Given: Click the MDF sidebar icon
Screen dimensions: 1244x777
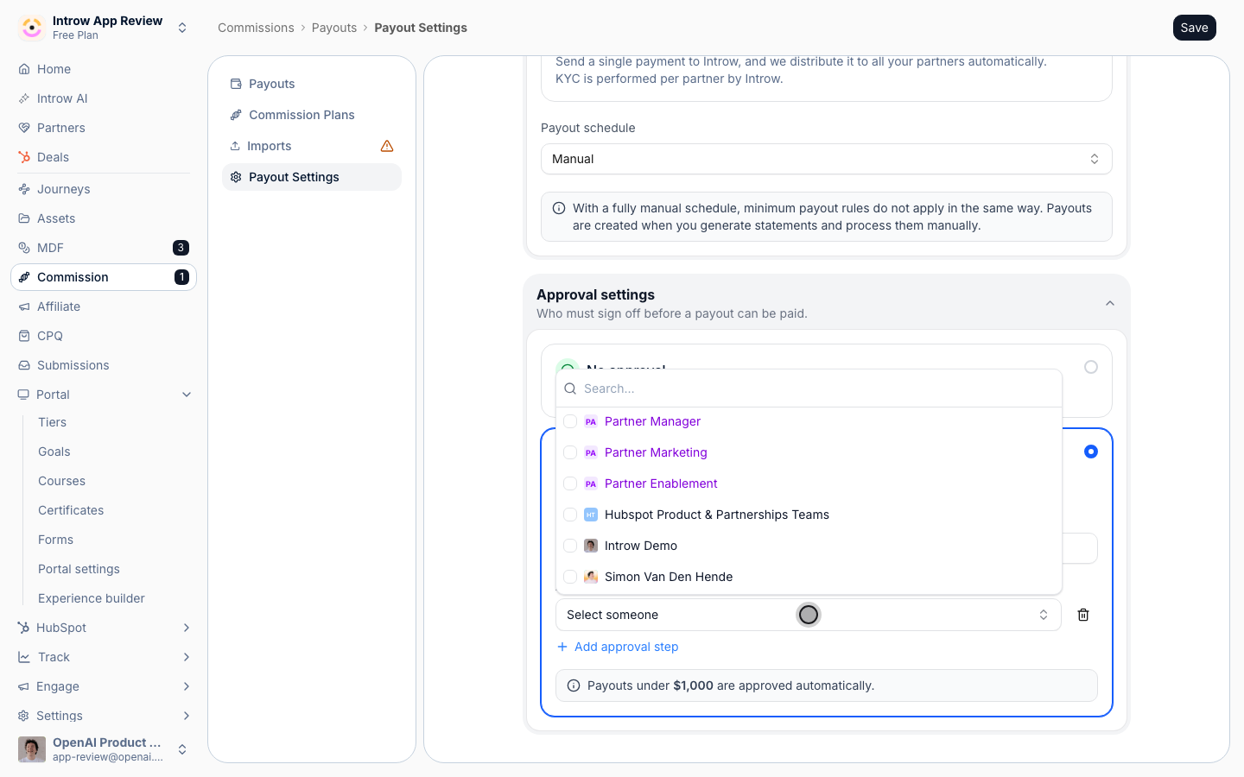Looking at the screenshot, I should coord(24,248).
